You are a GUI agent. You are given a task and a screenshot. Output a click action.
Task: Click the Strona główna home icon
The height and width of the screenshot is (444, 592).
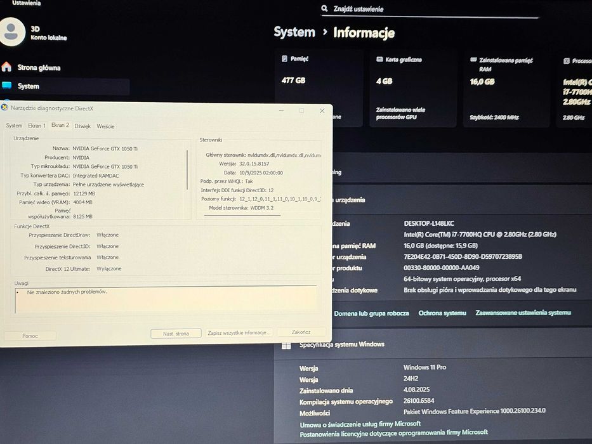pyautogui.click(x=6, y=67)
